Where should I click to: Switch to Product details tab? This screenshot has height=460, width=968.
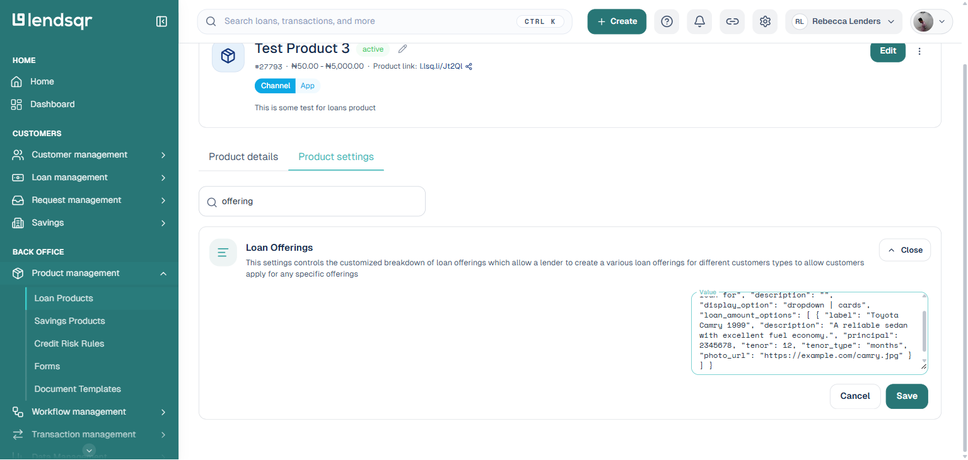pos(243,157)
